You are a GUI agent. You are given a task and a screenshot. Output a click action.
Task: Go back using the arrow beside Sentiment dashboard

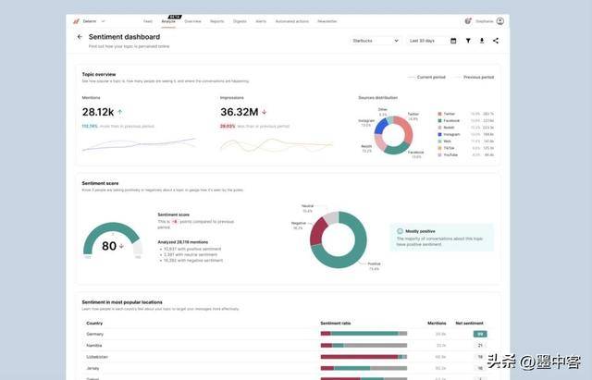pyautogui.click(x=80, y=37)
